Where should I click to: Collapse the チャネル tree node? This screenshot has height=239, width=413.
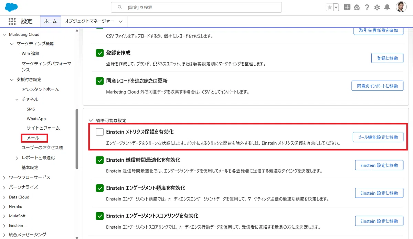[x=17, y=99]
